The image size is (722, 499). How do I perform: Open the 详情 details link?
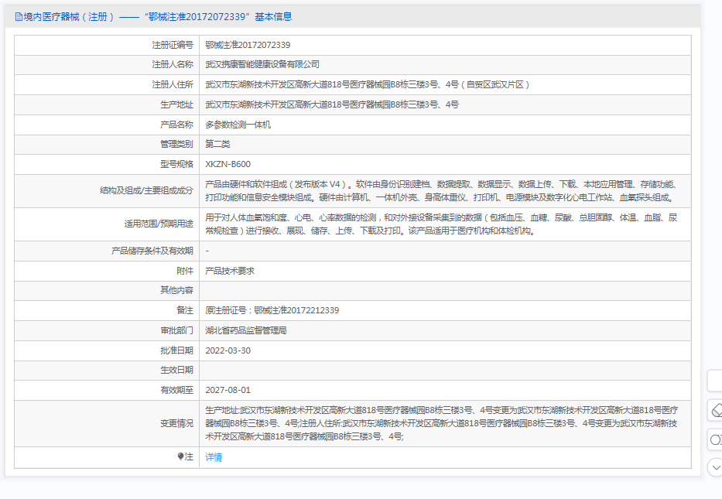click(x=214, y=457)
